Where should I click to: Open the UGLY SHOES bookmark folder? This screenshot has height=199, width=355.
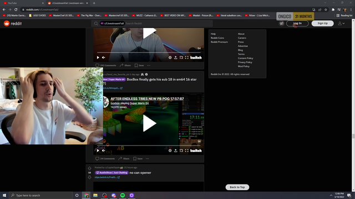click(37, 15)
